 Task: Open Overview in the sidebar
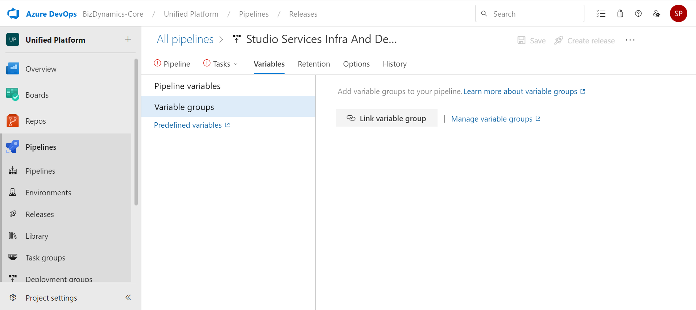tap(67, 69)
